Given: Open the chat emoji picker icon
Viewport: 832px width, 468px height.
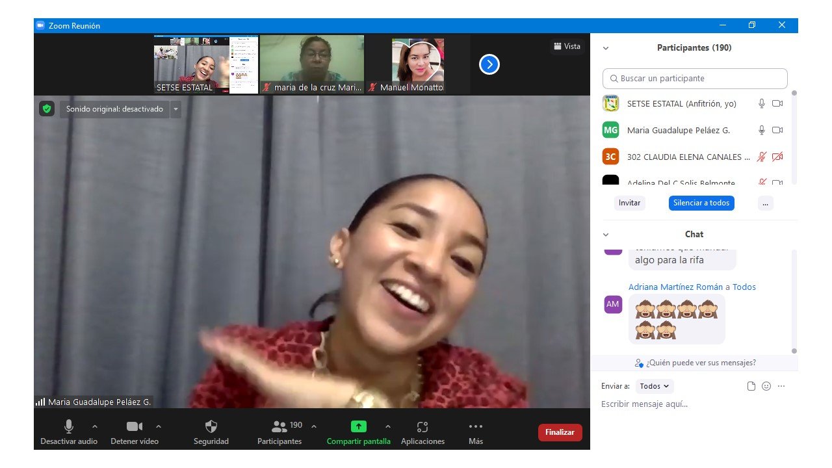Looking at the screenshot, I should [x=766, y=386].
